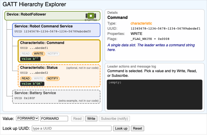Click the Reset button
The height and width of the screenshot is (135, 207).
point(137,128)
